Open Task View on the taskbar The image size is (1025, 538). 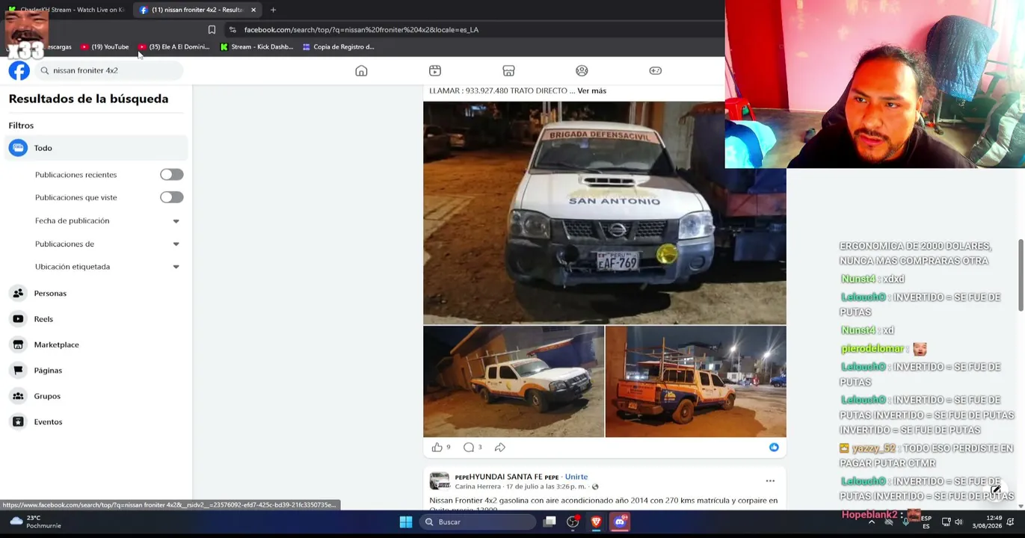pos(550,522)
